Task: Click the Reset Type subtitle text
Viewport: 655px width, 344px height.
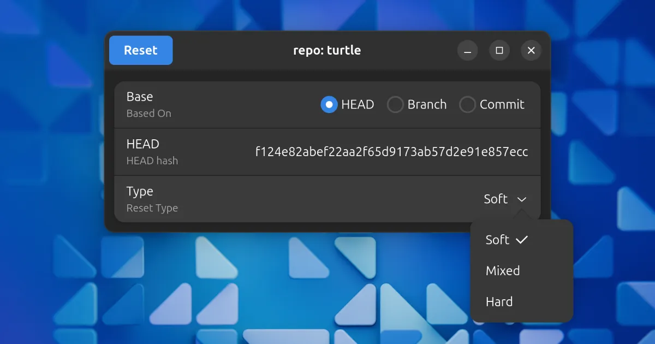Action: (x=152, y=208)
